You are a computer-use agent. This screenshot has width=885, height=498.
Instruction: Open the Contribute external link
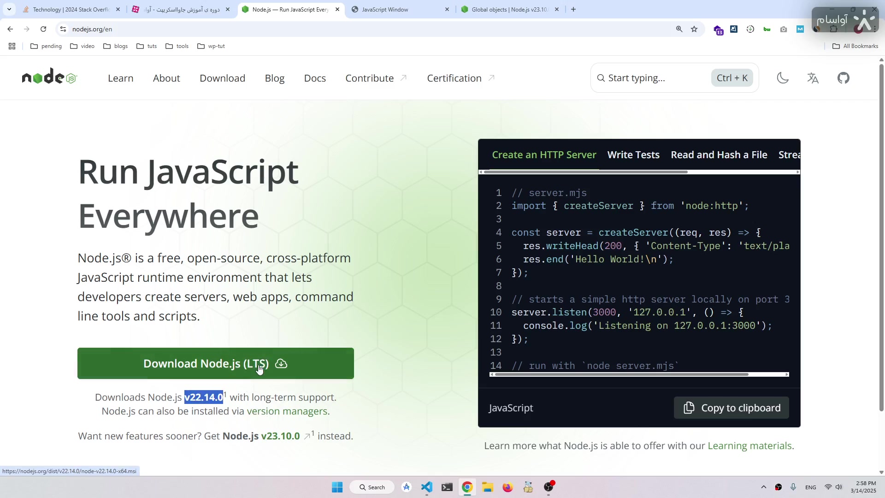pos(376,78)
